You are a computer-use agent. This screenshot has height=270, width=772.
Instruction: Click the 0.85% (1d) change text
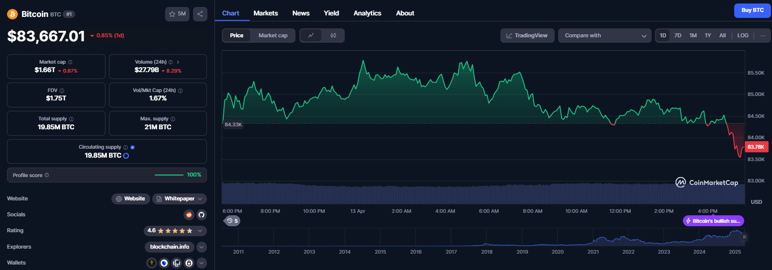(107, 35)
